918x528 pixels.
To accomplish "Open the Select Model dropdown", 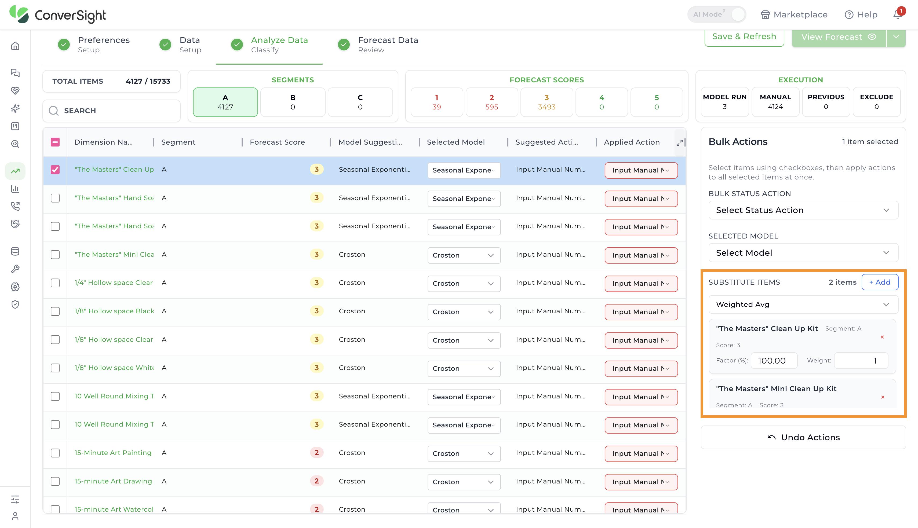I will click(x=803, y=253).
